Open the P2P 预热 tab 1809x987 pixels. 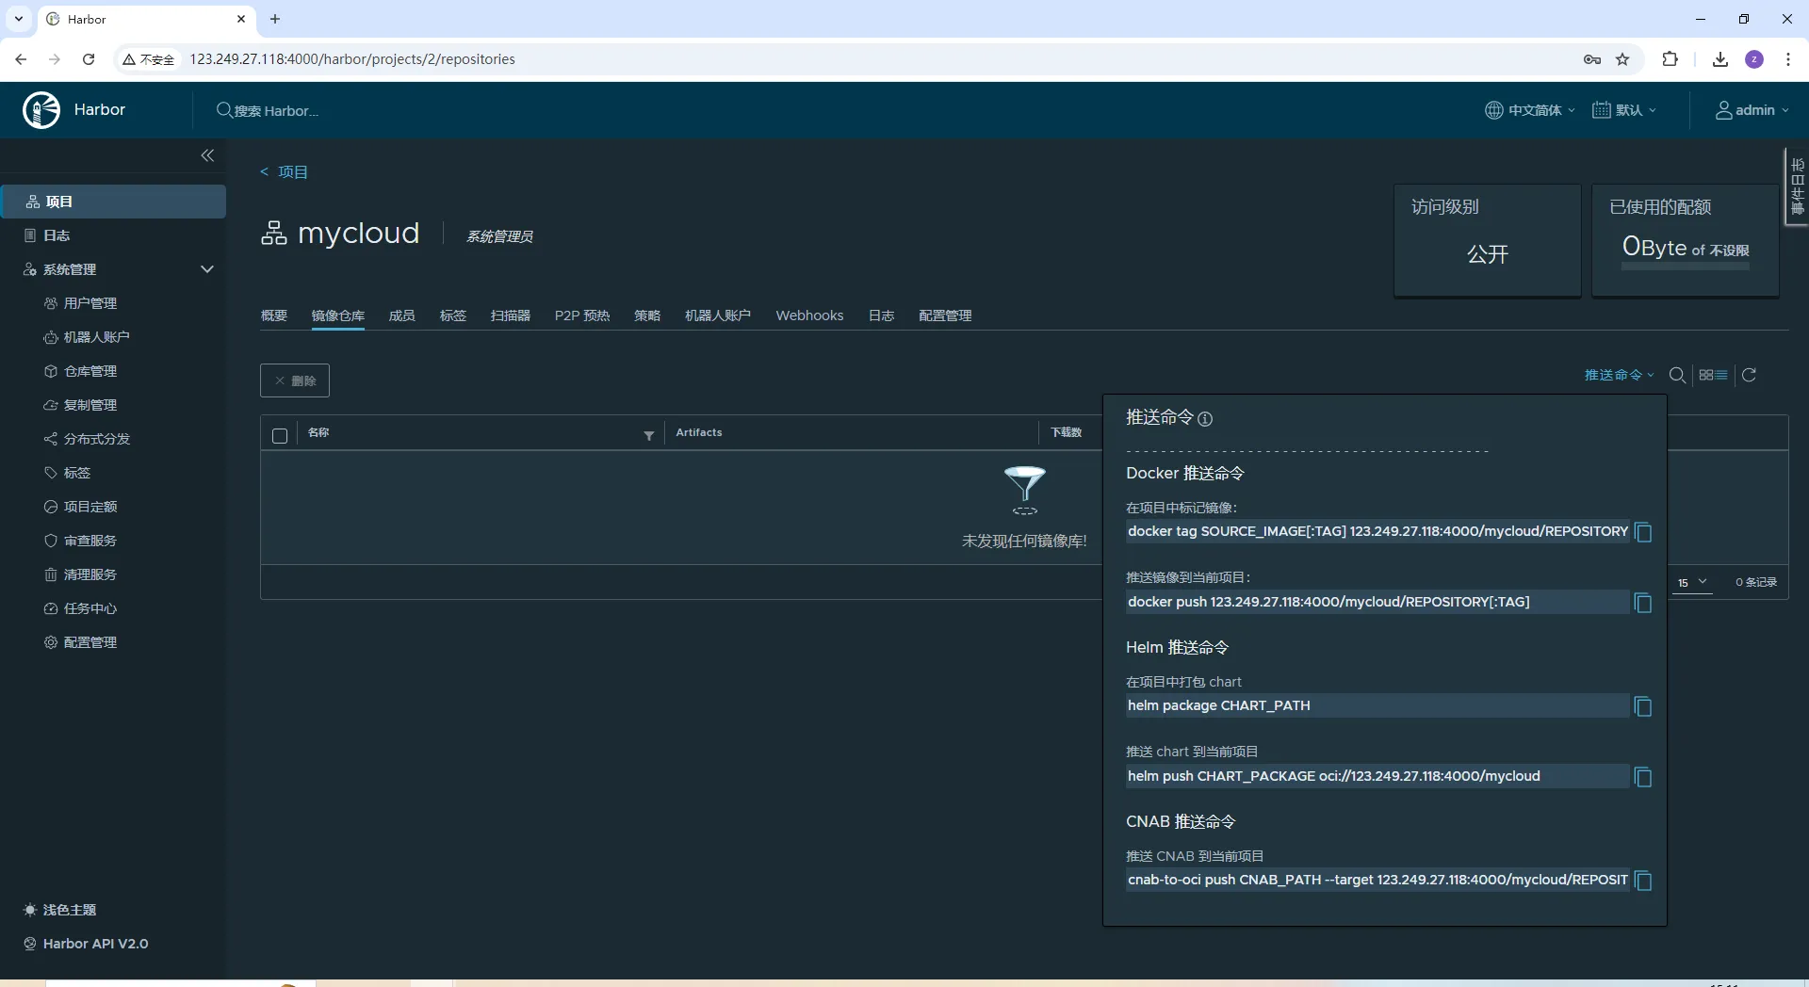(x=582, y=316)
